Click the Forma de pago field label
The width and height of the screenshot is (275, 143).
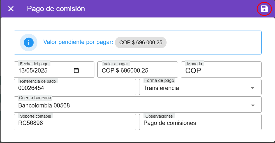(x=159, y=81)
